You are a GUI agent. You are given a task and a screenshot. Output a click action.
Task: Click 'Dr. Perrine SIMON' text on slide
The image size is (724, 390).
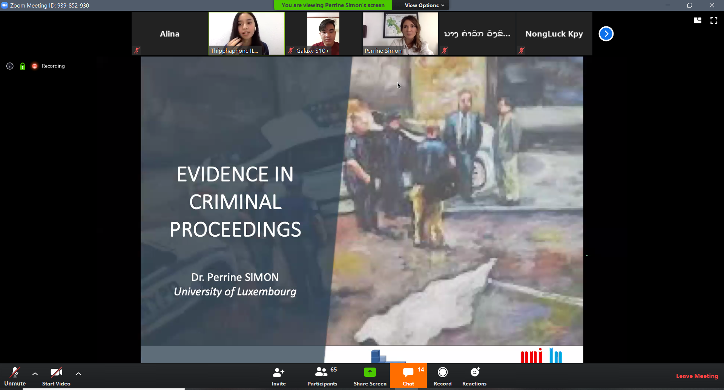[235, 277]
